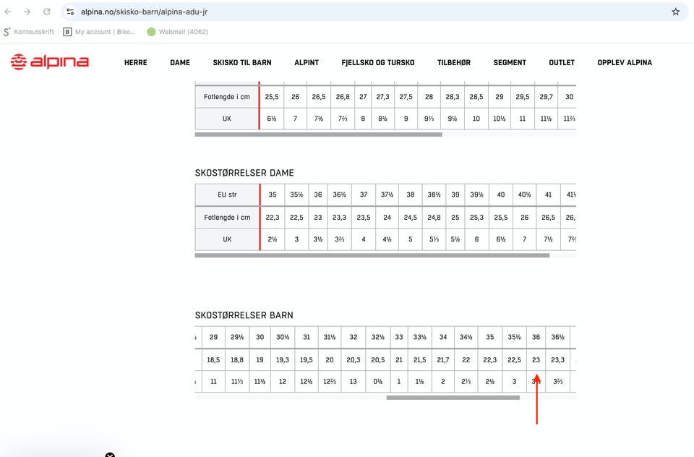
Task: Open the Webmail (4062) bookmark
Action: click(178, 32)
